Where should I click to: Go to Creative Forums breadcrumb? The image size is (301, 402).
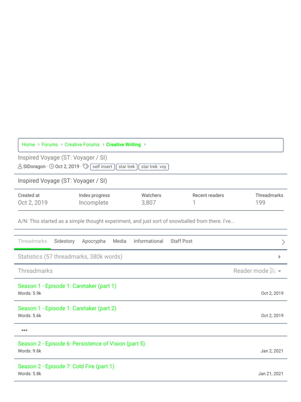[x=82, y=145]
